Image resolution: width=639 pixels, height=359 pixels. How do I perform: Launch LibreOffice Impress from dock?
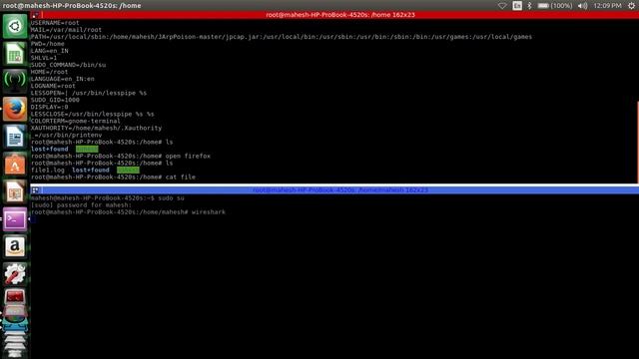coord(15,191)
